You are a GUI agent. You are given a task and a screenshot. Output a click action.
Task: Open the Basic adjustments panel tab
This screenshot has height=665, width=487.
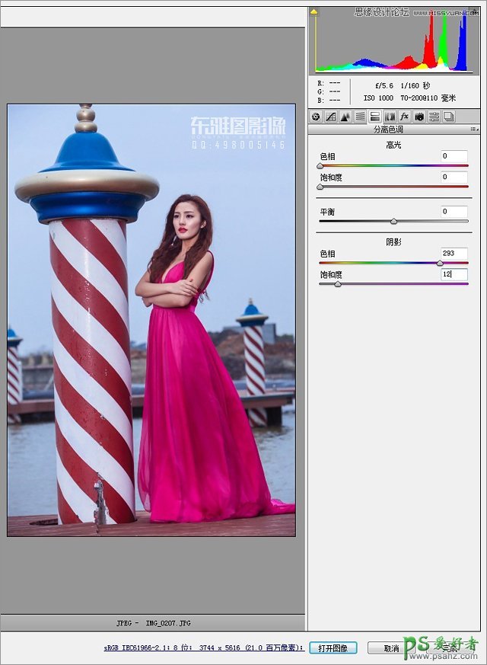(x=316, y=117)
